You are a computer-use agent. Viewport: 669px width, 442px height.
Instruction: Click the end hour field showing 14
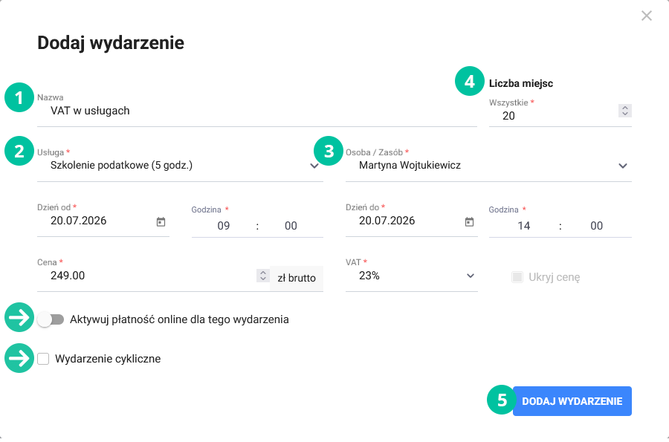click(x=524, y=226)
